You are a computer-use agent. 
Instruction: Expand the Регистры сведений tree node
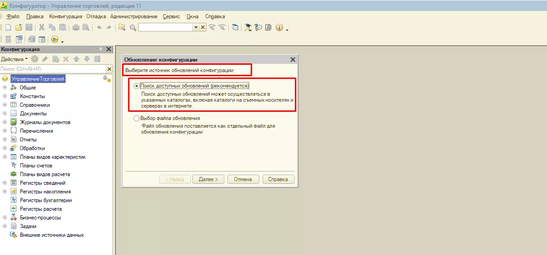[5, 183]
